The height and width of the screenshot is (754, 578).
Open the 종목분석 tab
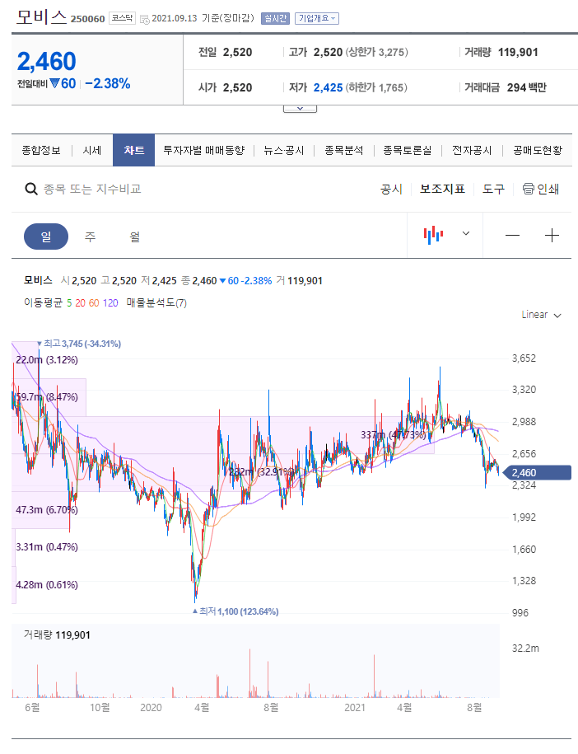pos(343,151)
